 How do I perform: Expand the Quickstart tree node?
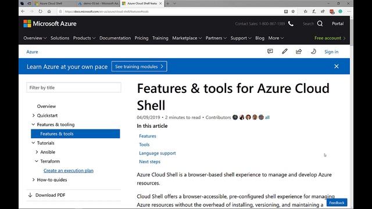33,116
